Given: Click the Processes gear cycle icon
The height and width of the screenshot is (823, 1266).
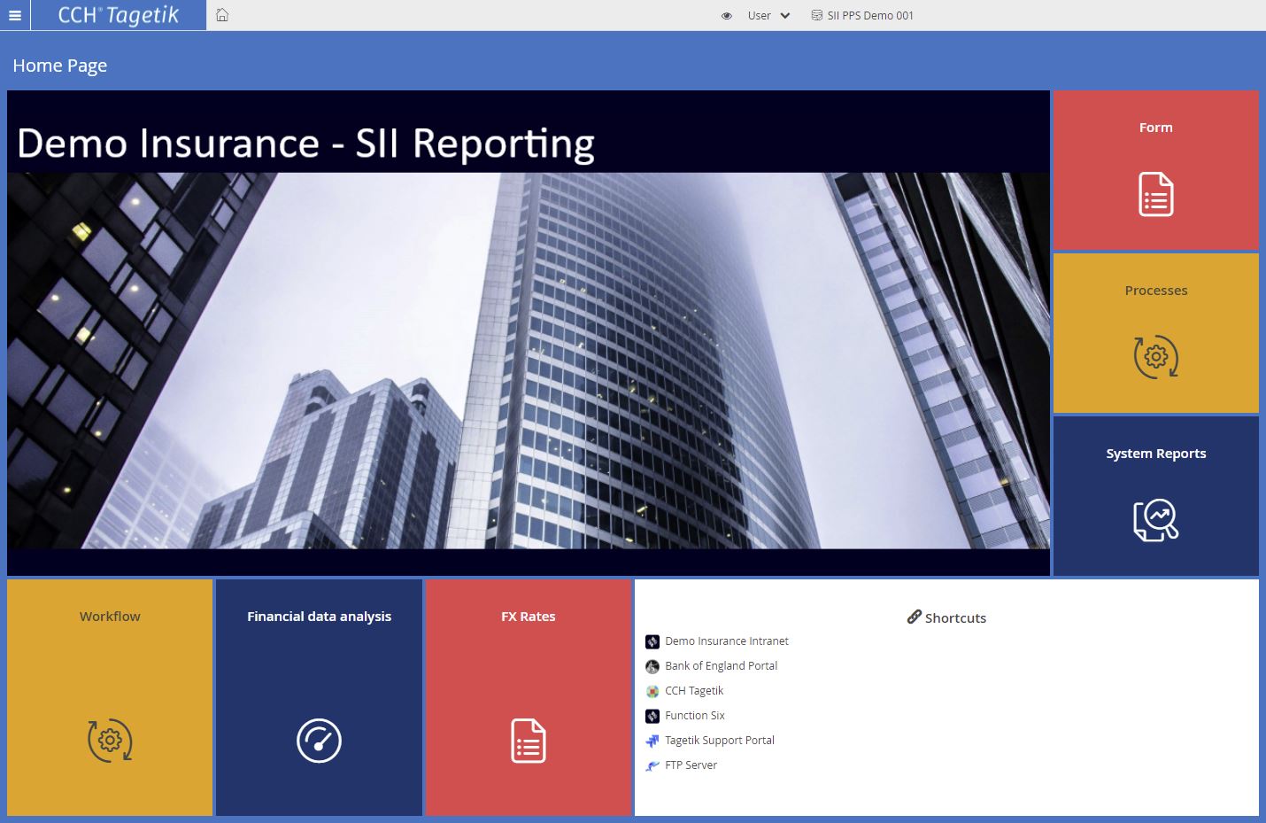Looking at the screenshot, I should point(1155,357).
